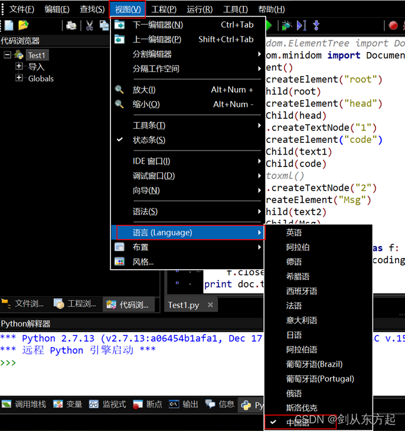Image resolution: width=405 pixels, height=431 pixels.
Task: Open the 风格... style dialog entry
Action: 188,262
